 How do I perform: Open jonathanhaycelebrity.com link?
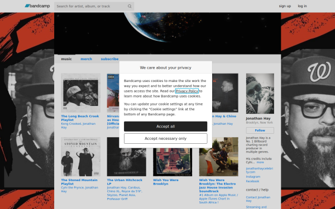click(x=260, y=170)
